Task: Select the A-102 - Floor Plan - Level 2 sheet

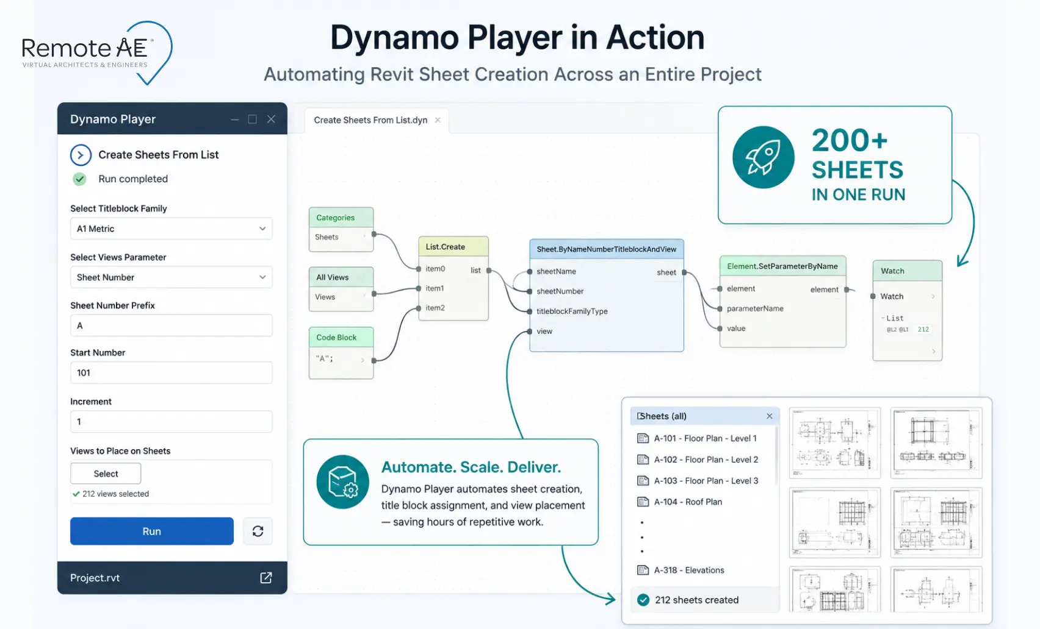Action: click(704, 460)
